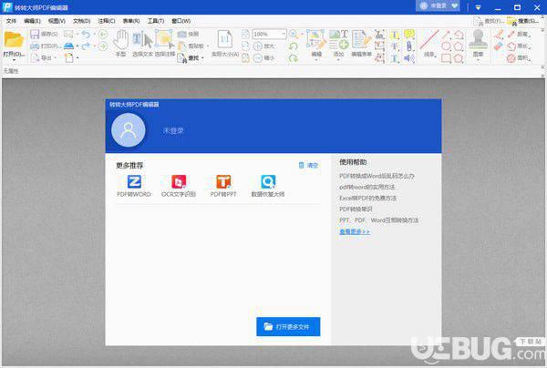Click the Zoom In (放大) plus icon

(x=257, y=46)
